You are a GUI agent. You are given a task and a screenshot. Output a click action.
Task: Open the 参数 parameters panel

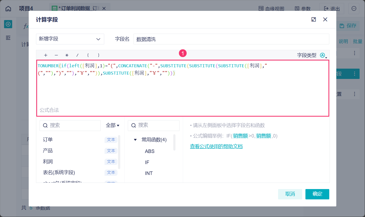point(303,9)
